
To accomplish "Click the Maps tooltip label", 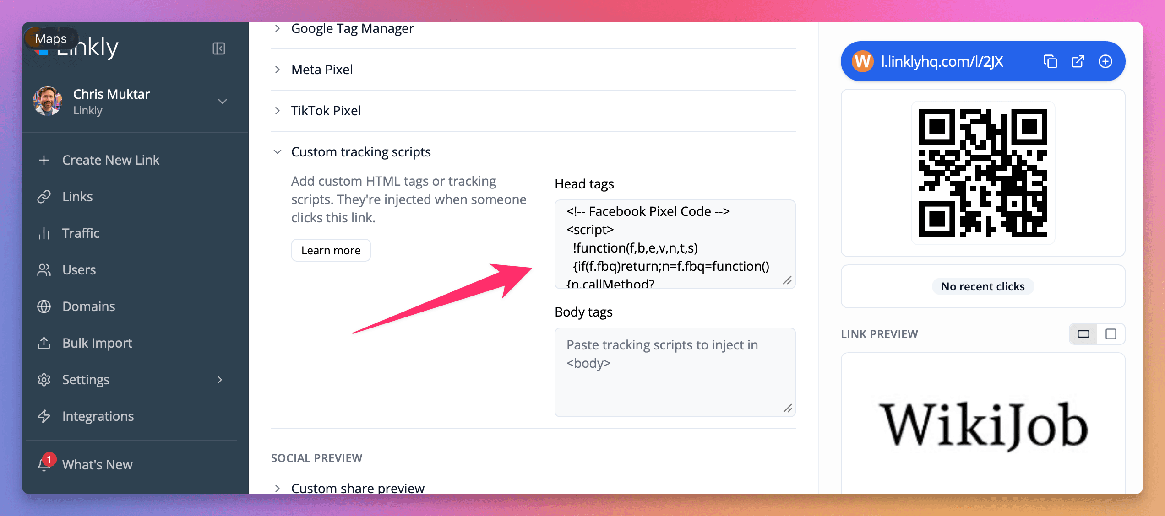I will pos(51,39).
